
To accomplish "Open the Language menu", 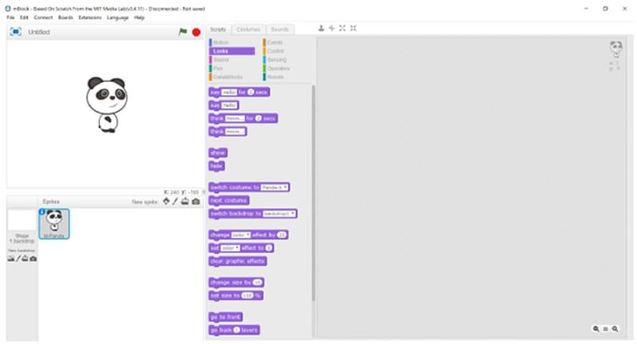I will [118, 18].
